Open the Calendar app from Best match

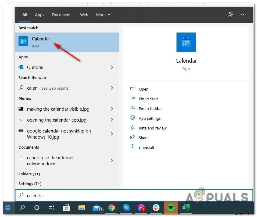click(41, 39)
